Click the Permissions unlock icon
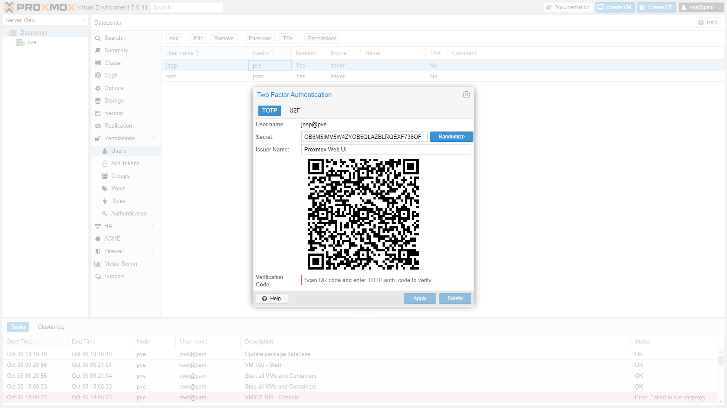The height and width of the screenshot is (408, 727). [x=98, y=138]
